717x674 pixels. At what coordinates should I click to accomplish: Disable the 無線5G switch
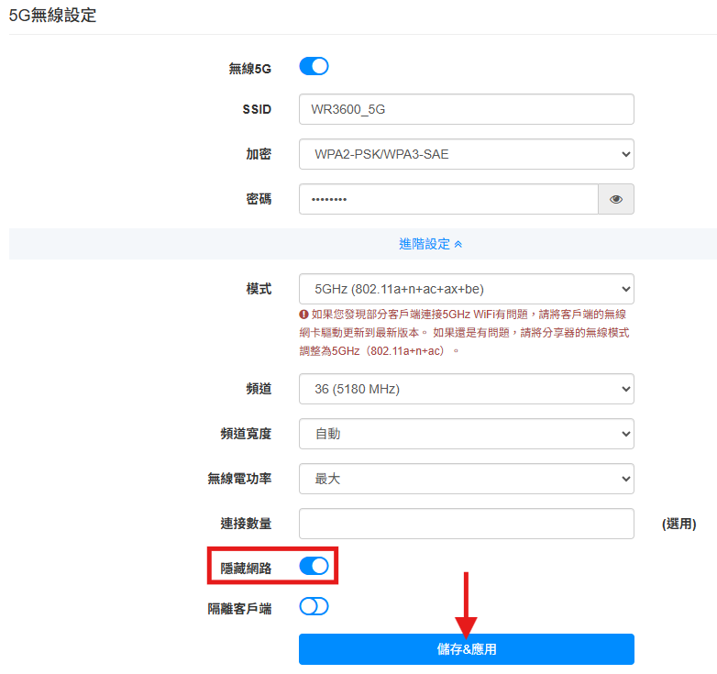point(314,66)
